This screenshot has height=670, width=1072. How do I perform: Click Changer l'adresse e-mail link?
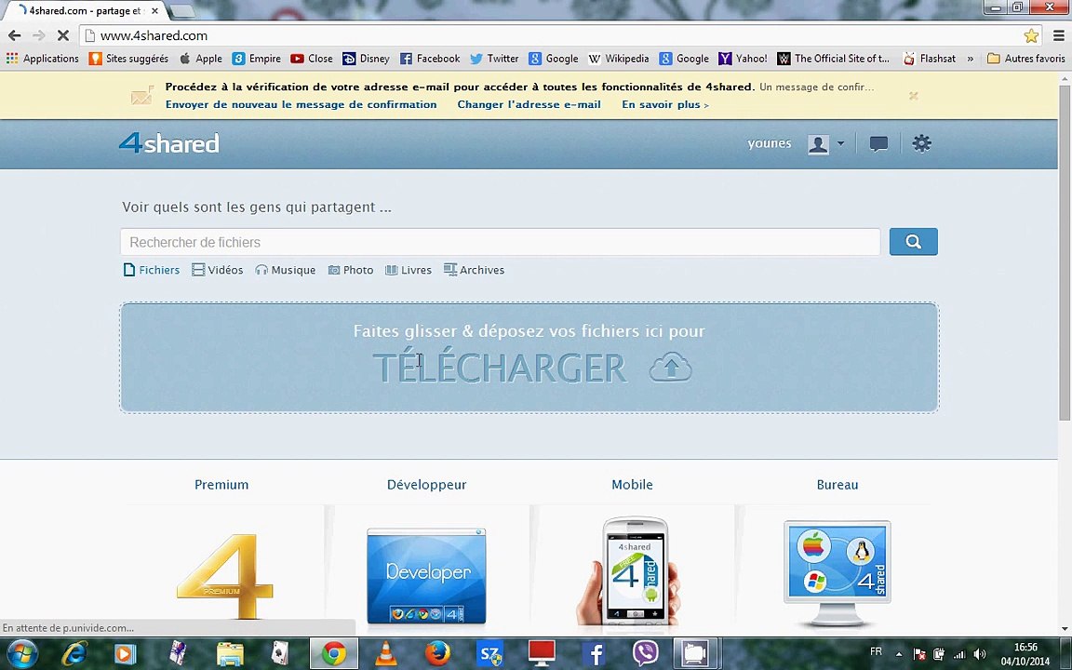[529, 104]
